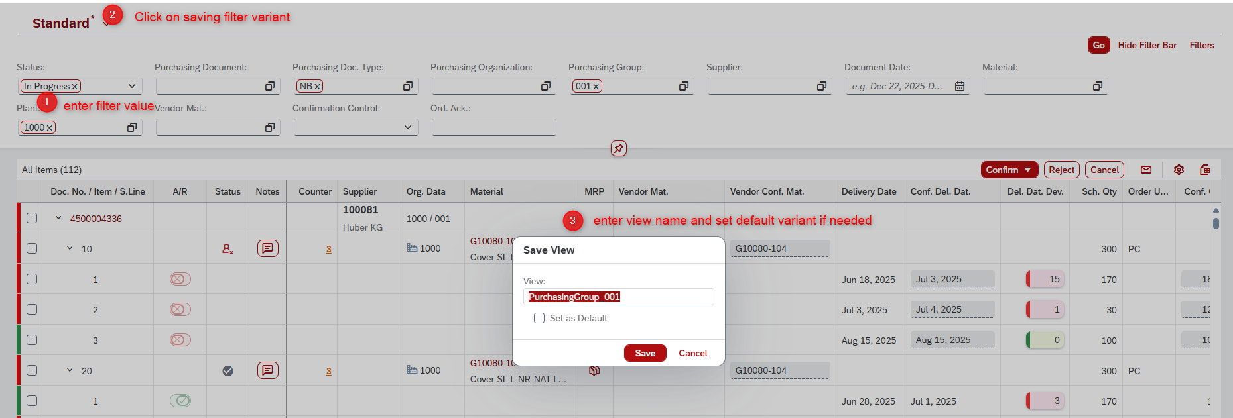Remove the NB token from Doc. Type
Screen dimensions: 1233x418
318,87
